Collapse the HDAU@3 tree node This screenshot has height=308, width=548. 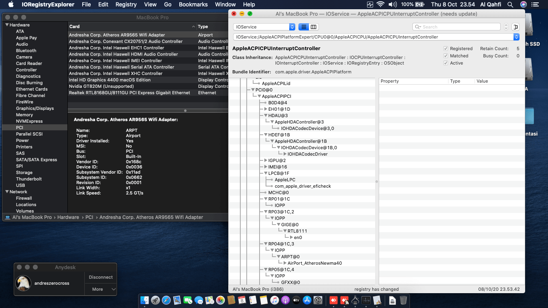point(266,115)
